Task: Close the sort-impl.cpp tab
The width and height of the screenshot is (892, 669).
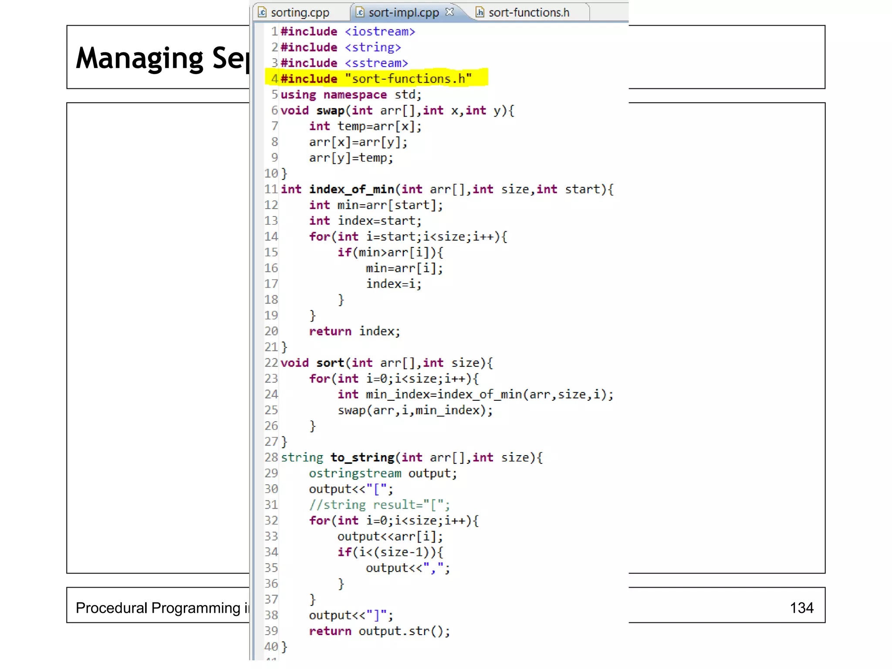Action: 450,12
